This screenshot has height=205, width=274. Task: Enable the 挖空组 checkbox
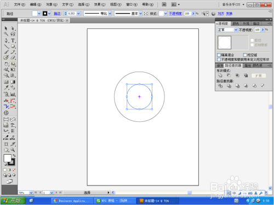tap(245, 55)
